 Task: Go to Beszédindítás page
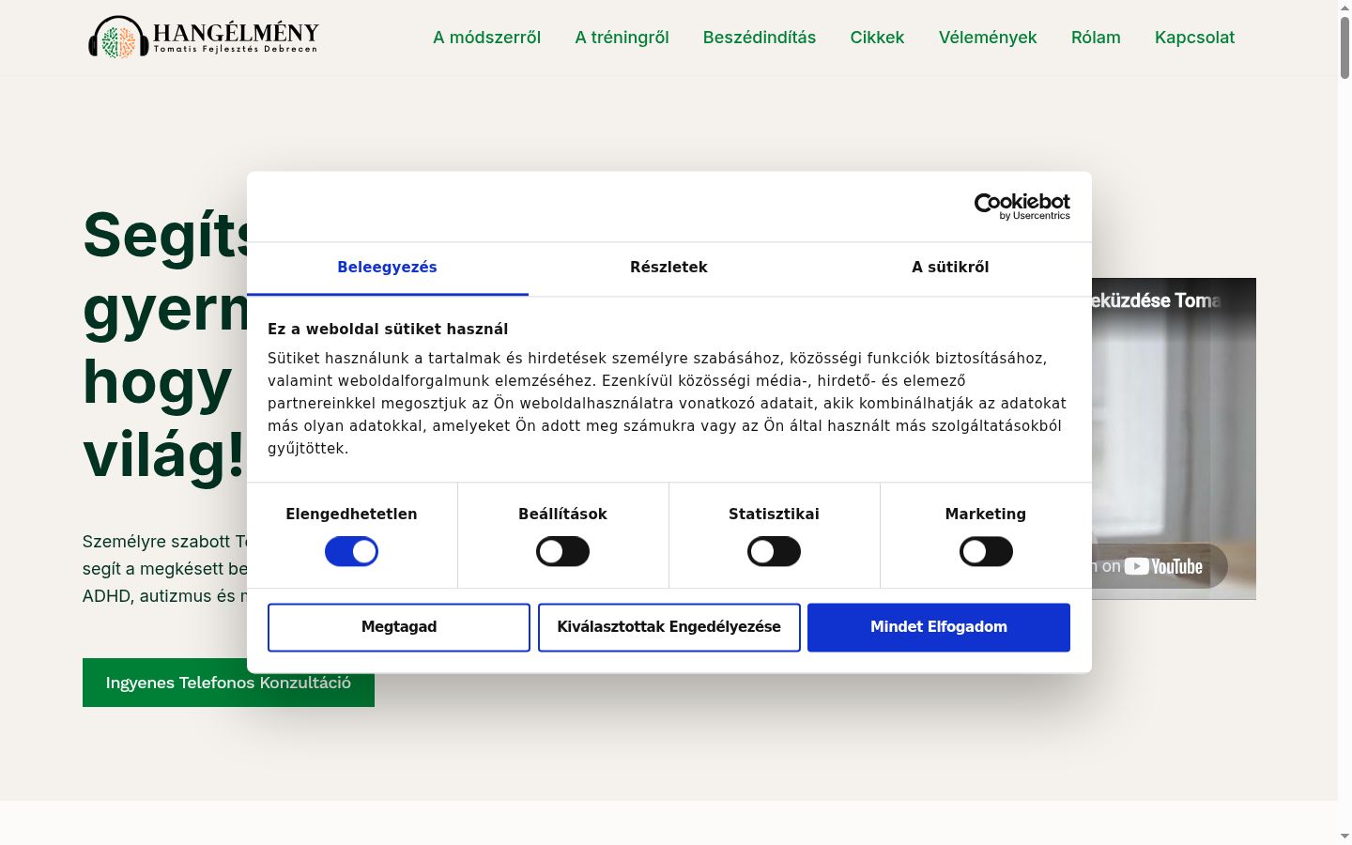(760, 38)
